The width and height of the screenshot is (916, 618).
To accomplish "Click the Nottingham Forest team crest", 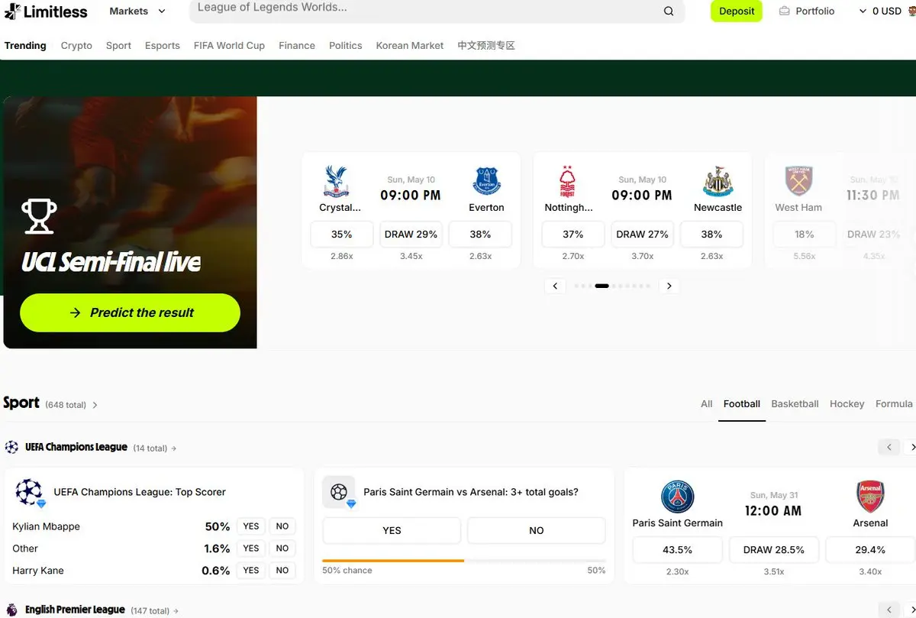I will [x=567, y=182].
